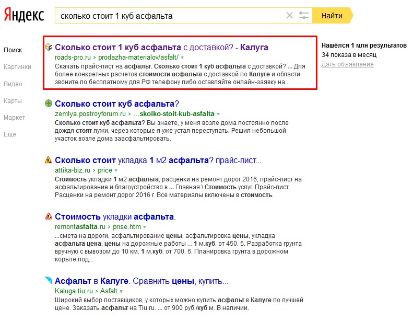Viewport: 413px width, 321px height.
Task: Expand dropdown arrow next to remontasfalta.ru prise.htm
Action: tap(145, 227)
